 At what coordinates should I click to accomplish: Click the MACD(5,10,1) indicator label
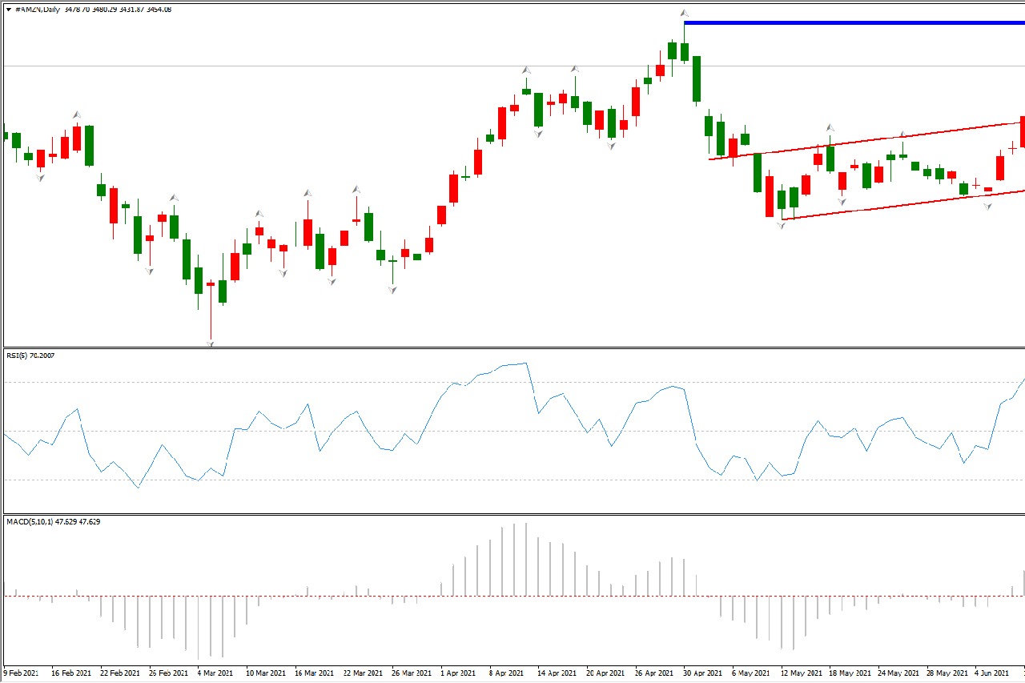pyautogui.click(x=54, y=522)
